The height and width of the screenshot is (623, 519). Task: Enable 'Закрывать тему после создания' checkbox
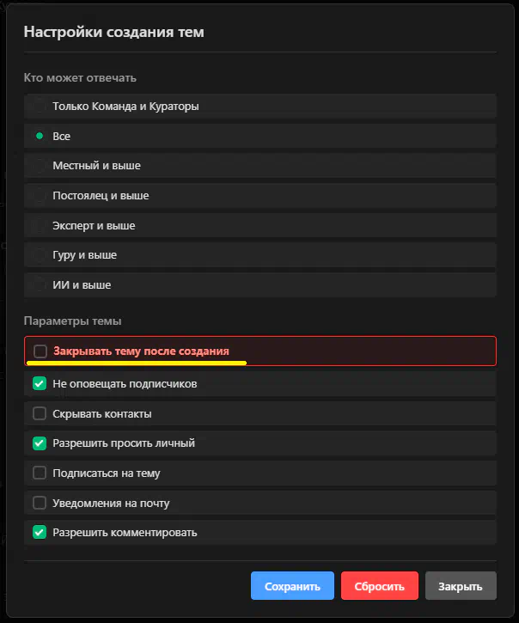pos(40,351)
